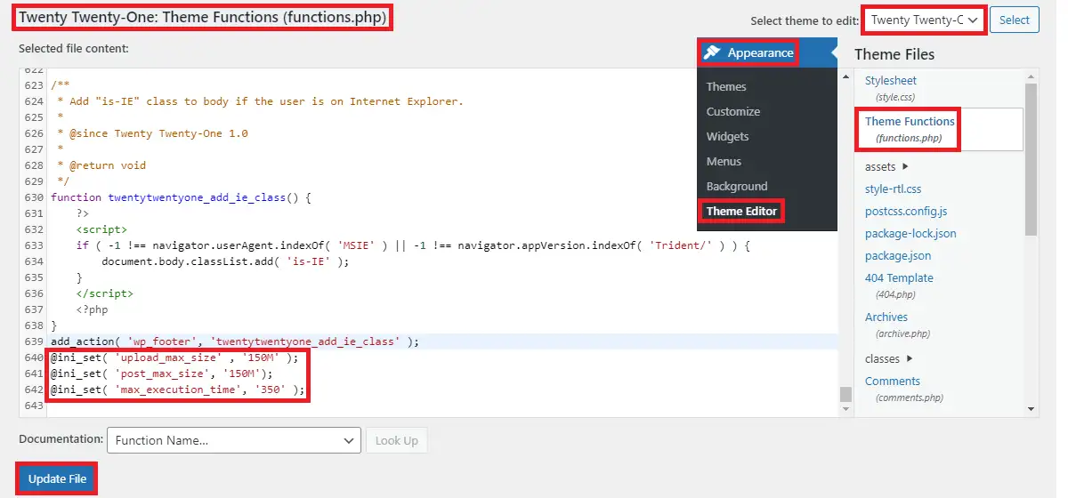
Task: Open postcss.config.js file
Action: pos(906,211)
